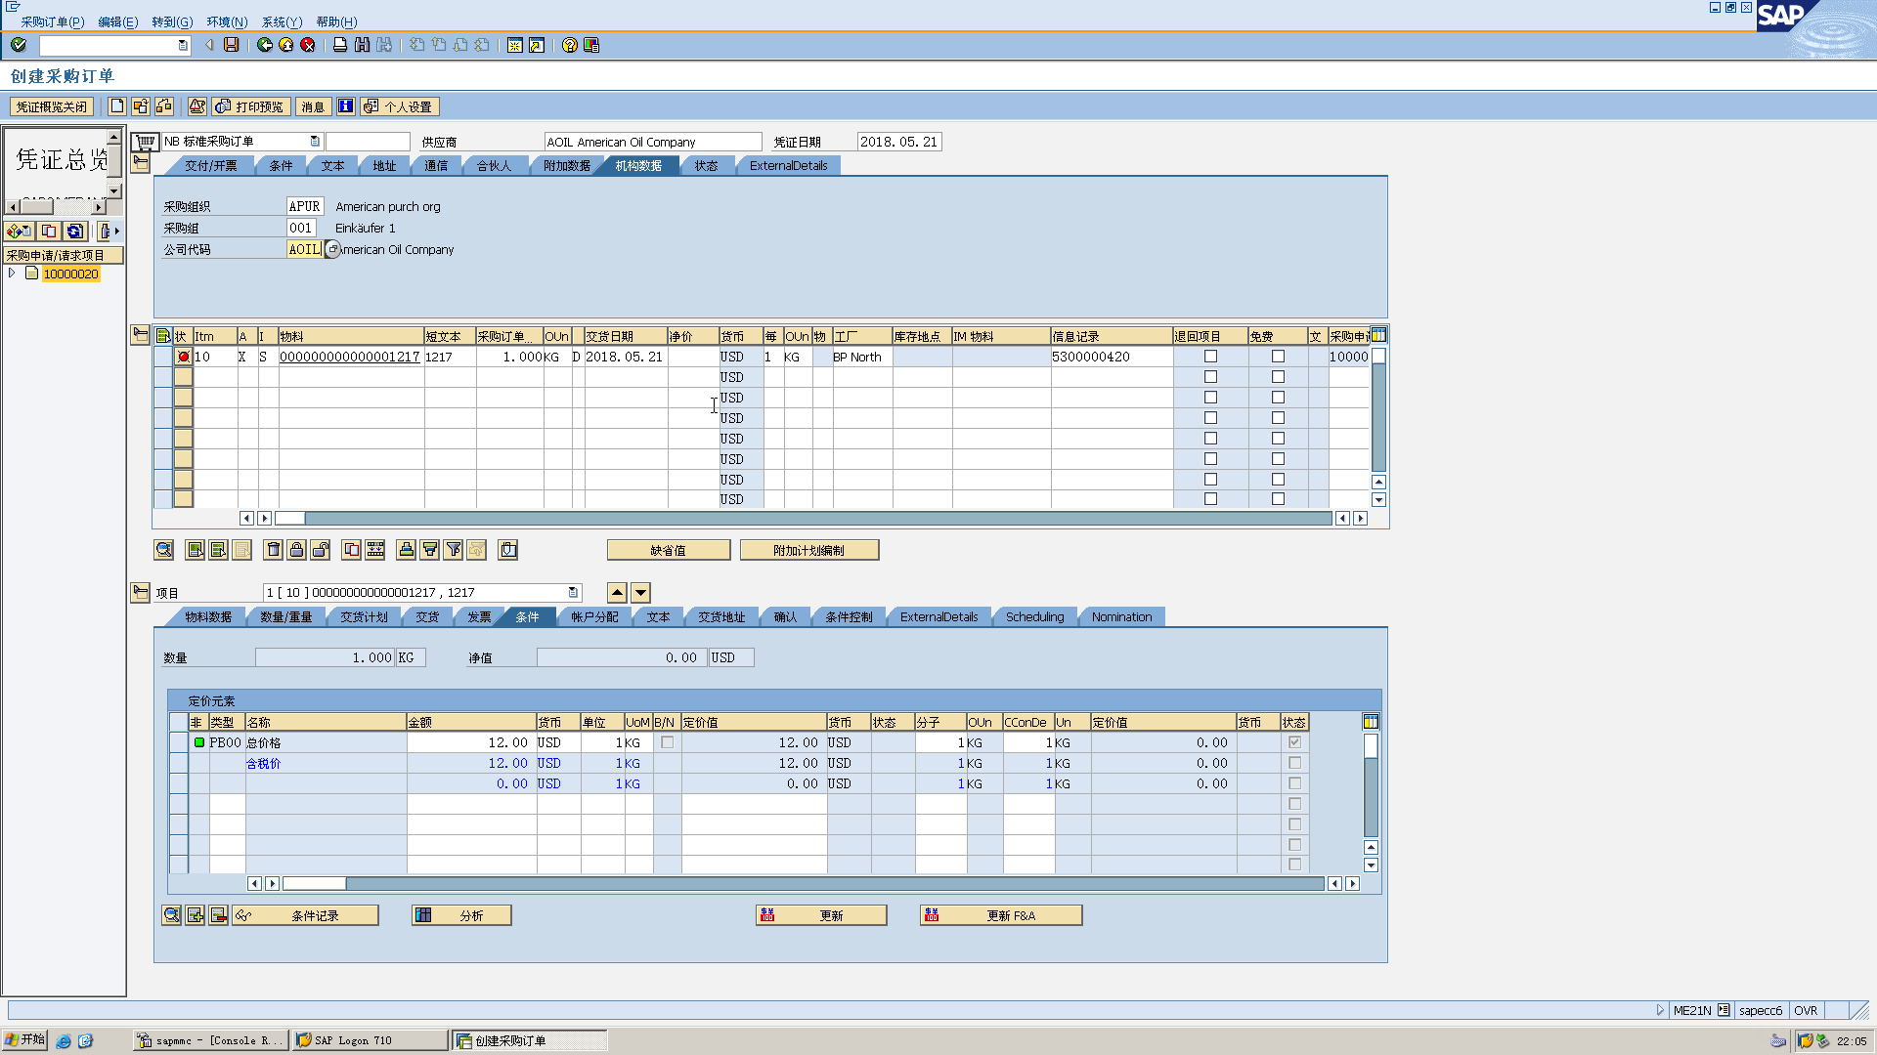Click the 打印预览 button

coord(250,106)
